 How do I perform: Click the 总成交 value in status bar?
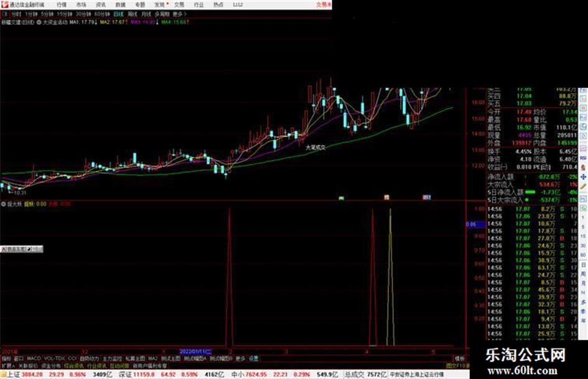[x=376, y=375]
